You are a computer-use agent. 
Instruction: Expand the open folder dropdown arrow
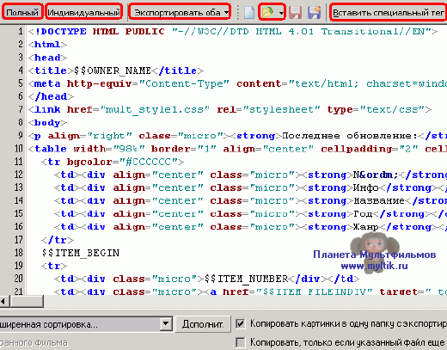(x=281, y=13)
